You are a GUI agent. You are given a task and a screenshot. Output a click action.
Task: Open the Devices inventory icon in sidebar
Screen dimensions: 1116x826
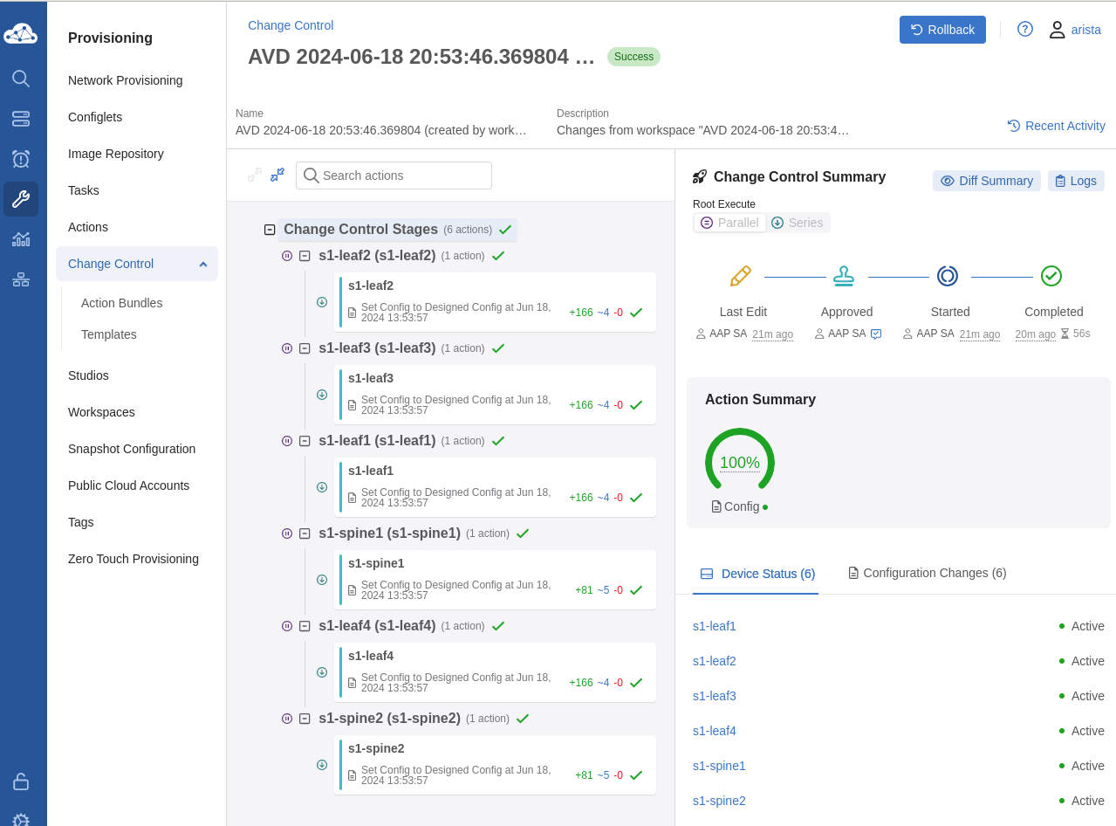21,119
